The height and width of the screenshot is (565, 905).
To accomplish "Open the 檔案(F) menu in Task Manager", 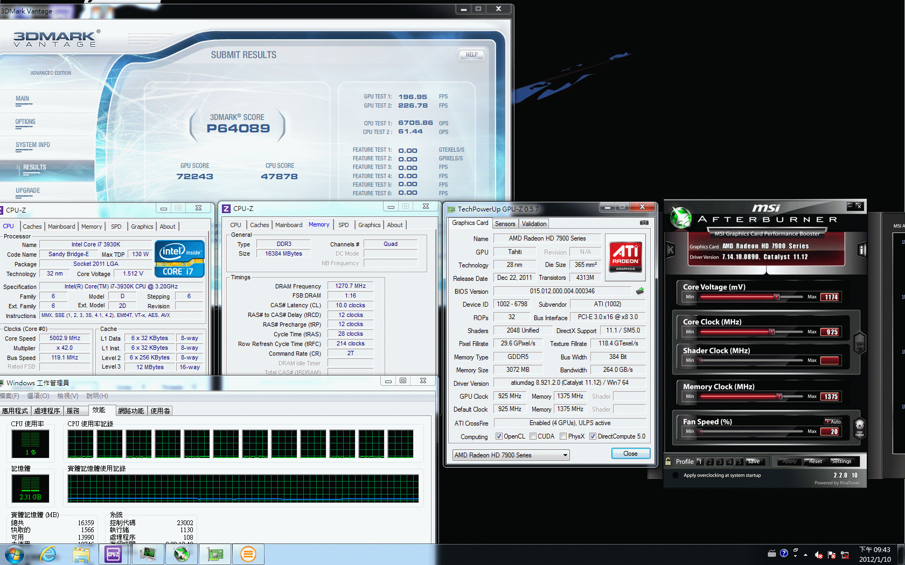I will coord(9,396).
